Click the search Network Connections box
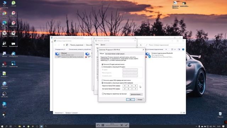The height and width of the screenshot is (128, 227). 164,45
